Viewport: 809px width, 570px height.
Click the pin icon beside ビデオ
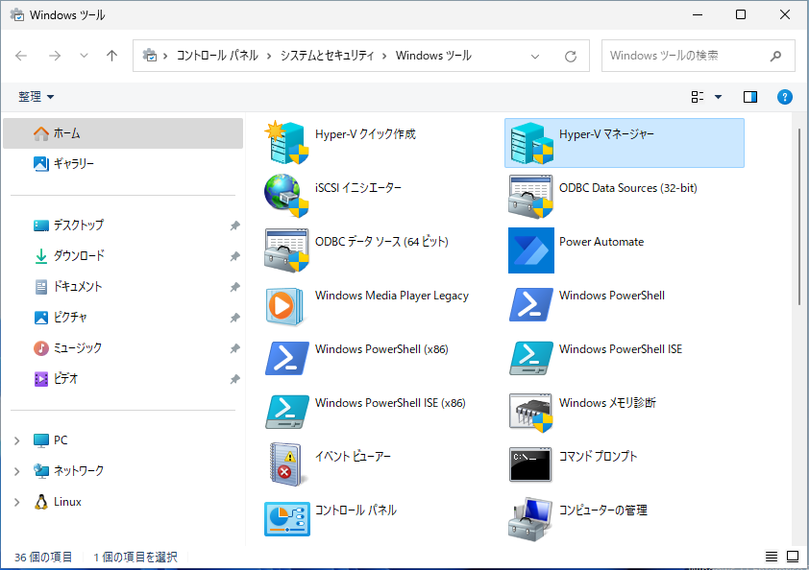pyautogui.click(x=234, y=379)
